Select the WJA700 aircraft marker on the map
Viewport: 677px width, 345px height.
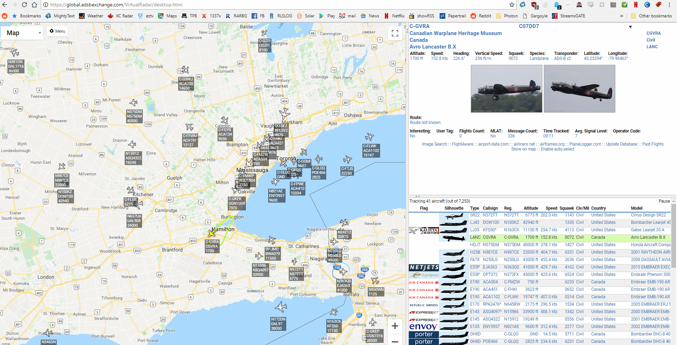click(x=185, y=70)
